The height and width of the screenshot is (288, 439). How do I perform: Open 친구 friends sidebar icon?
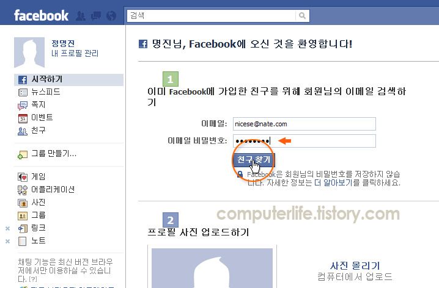click(x=23, y=131)
